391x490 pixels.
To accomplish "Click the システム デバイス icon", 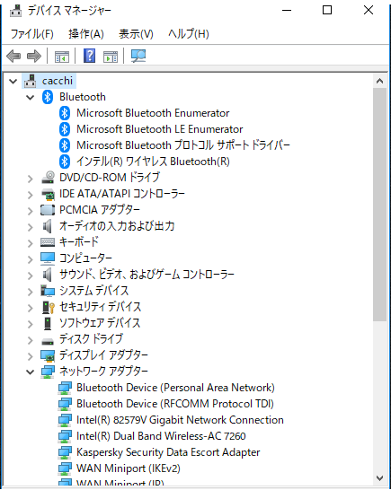I will [48, 291].
